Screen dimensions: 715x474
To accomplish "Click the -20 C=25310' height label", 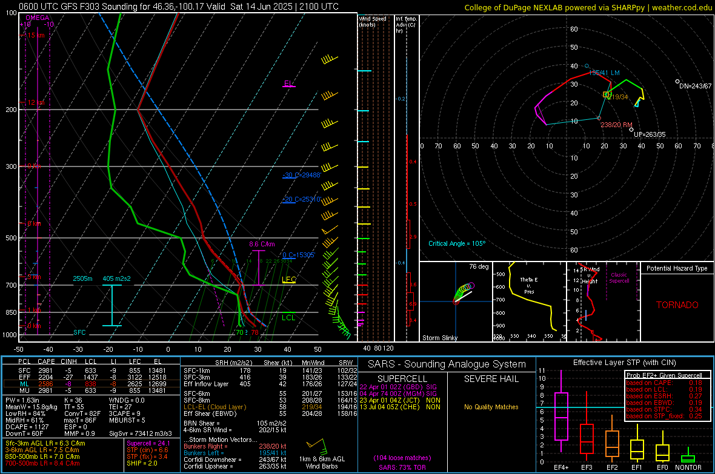I will coord(302,199).
